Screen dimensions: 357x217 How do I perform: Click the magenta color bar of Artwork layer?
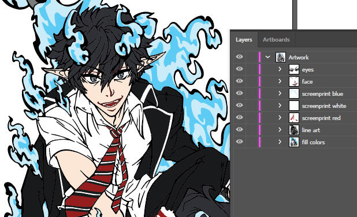[x=259, y=57]
